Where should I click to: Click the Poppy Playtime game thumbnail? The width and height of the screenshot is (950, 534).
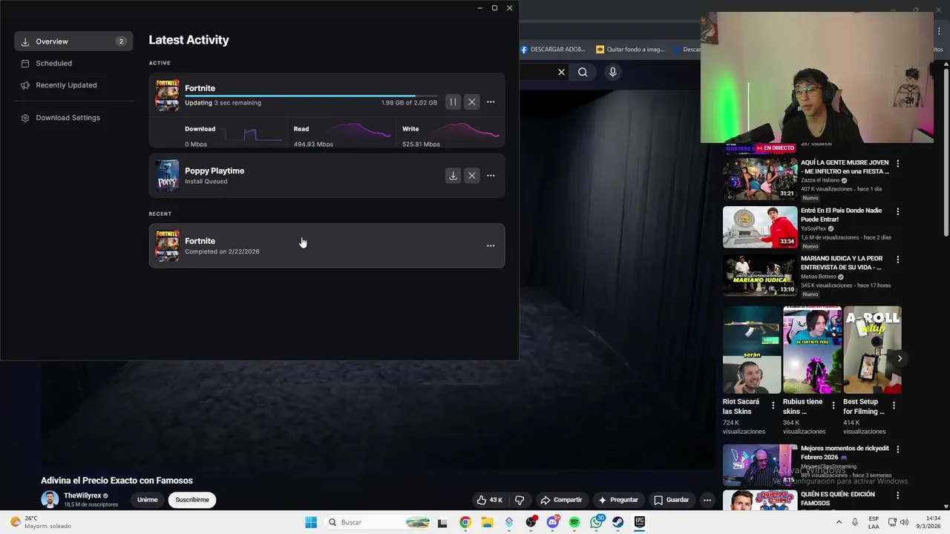tap(167, 176)
